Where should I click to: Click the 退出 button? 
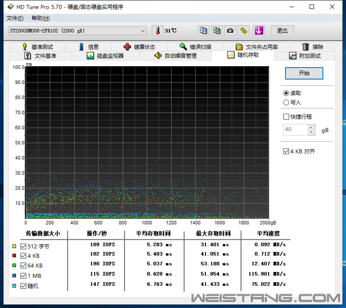[282, 31]
